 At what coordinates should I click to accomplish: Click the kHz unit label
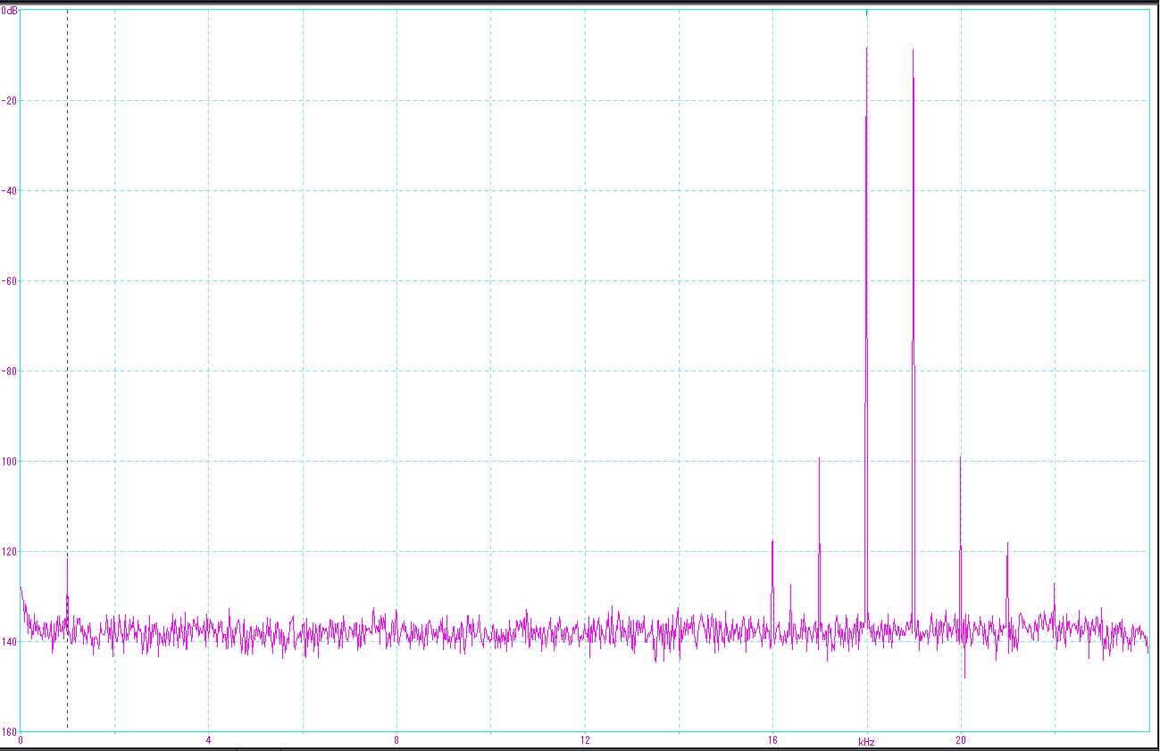(866, 742)
